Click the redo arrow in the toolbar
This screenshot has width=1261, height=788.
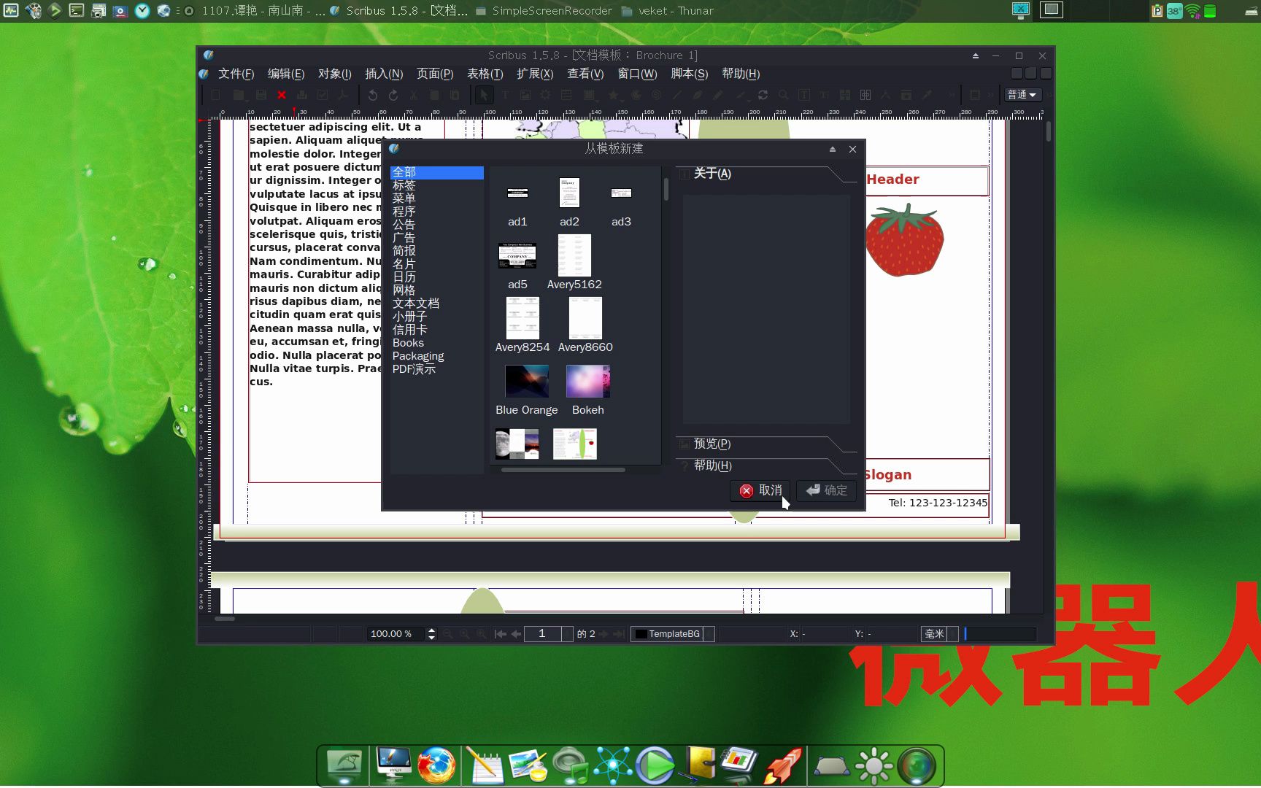[393, 95]
